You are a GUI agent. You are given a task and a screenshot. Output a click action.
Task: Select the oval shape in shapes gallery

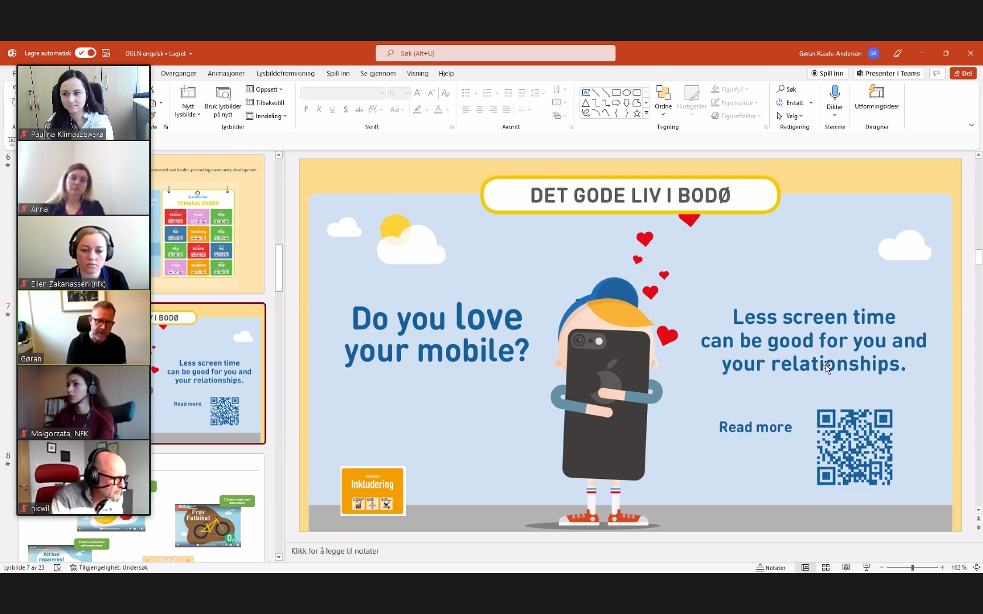[627, 92]
